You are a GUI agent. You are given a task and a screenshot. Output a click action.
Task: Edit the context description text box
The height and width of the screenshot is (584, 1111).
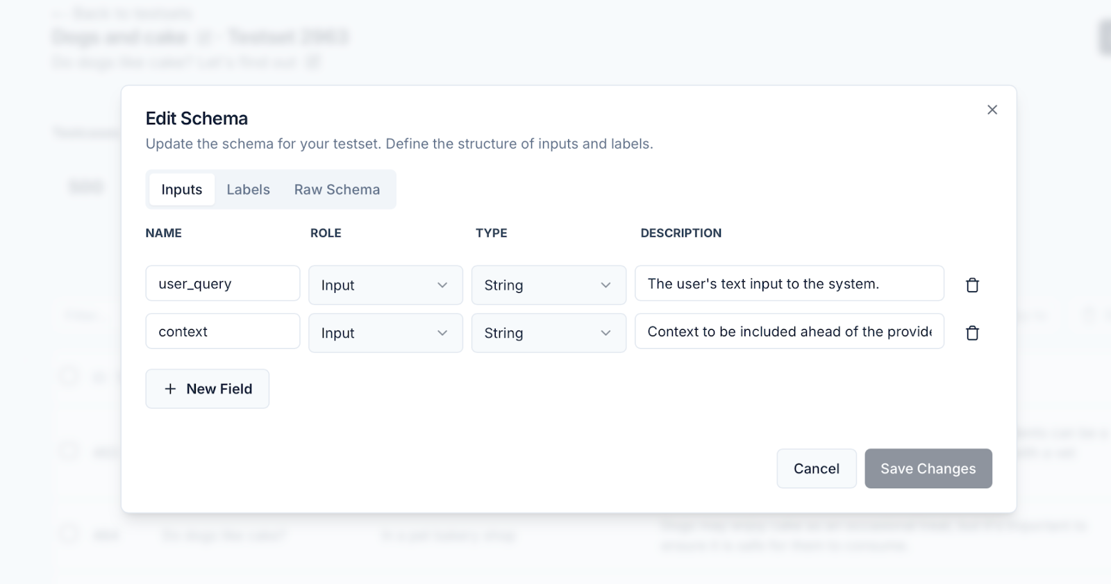(x=789, y=331)
